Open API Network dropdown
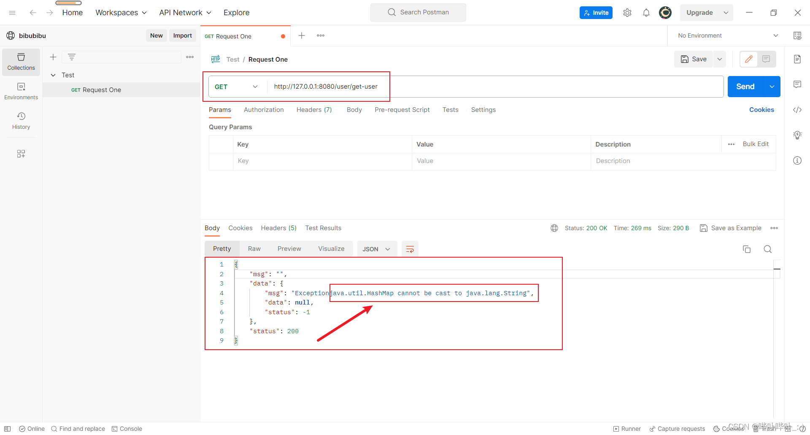810x435 pixels. [x=185, y=13]
